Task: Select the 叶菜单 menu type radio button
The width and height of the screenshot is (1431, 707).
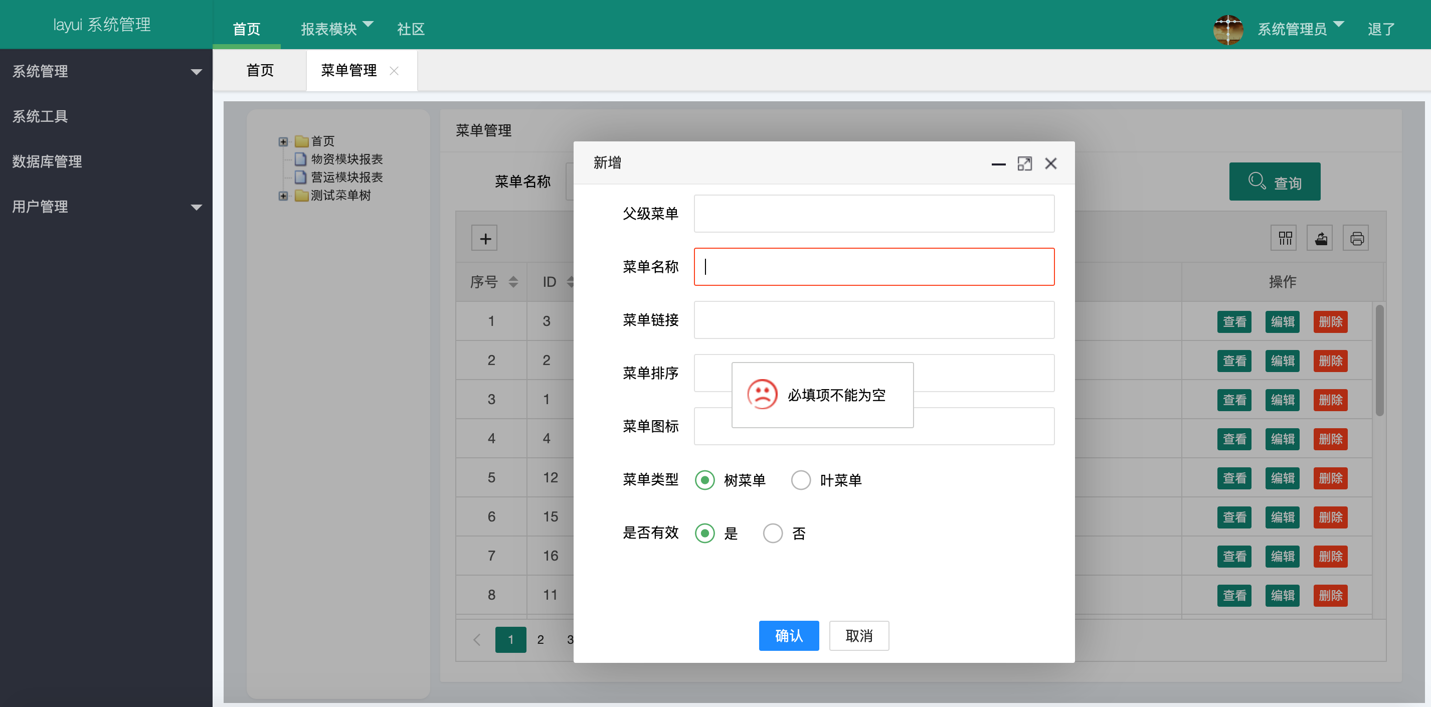Action: [801, 480]
